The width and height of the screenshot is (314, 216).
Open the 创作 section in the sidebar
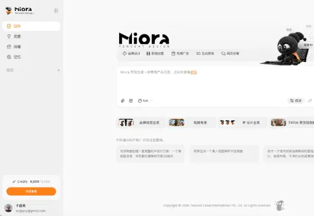pyautogui.click(x=31, y=26)
